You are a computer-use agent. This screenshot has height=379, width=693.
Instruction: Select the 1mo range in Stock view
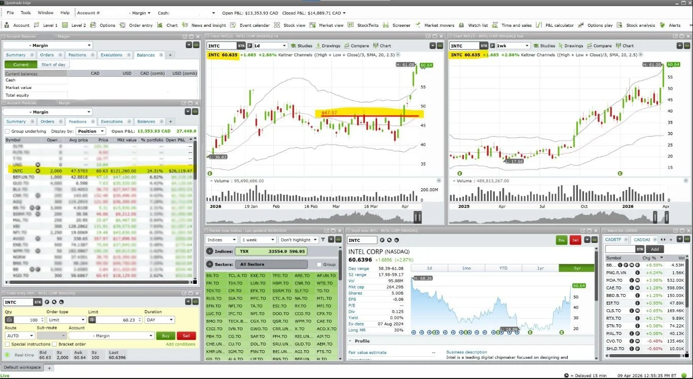[x=466, y=268]
